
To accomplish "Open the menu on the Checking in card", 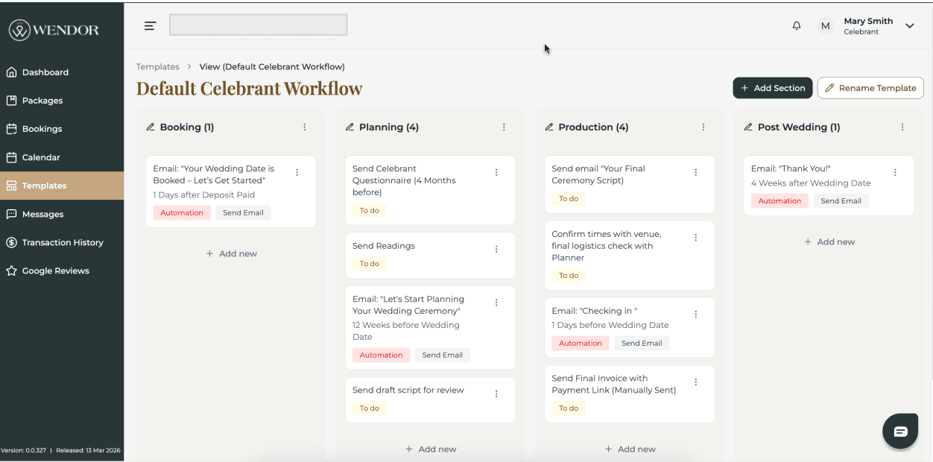I will (x=695, y=314).
